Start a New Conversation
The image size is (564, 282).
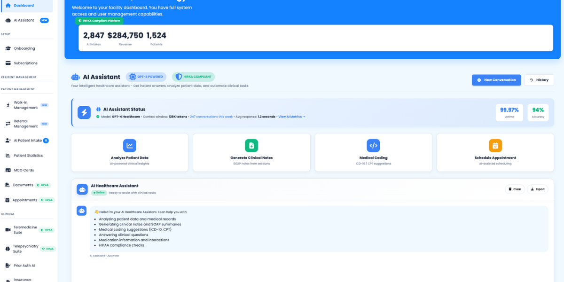(496, 80)
